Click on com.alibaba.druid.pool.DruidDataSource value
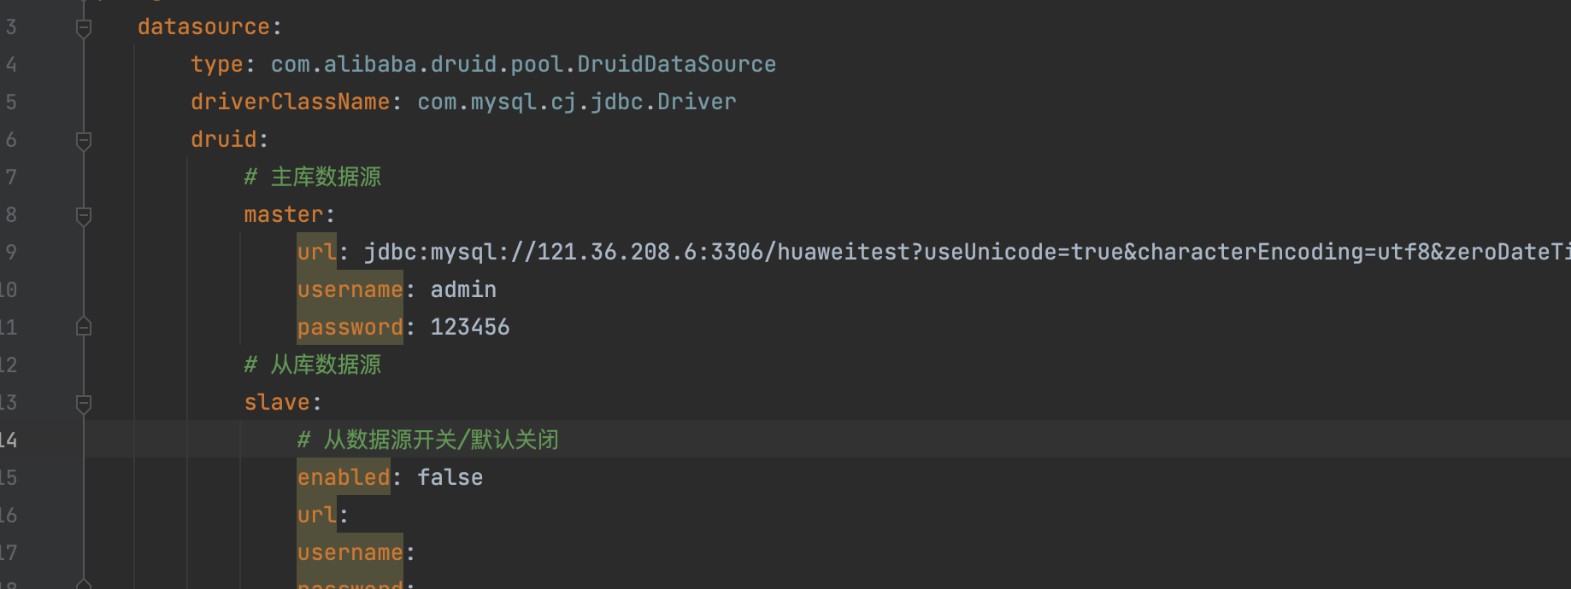Viewport: 1571px width, 589px height. point(523,64)
